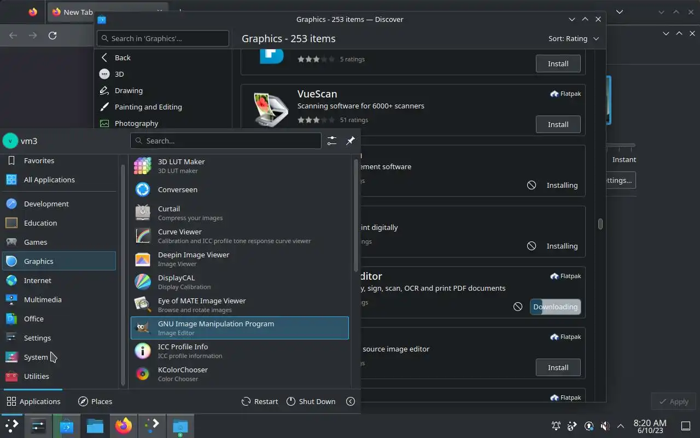Click the vm3 user avatar
Screen dimensions: 700x438
click(10, 141)
